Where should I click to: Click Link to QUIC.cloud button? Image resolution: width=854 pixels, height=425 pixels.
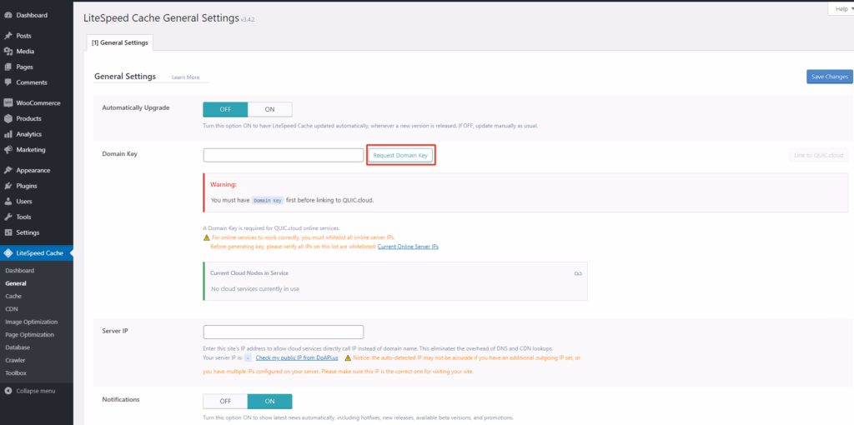click(819, 156)
